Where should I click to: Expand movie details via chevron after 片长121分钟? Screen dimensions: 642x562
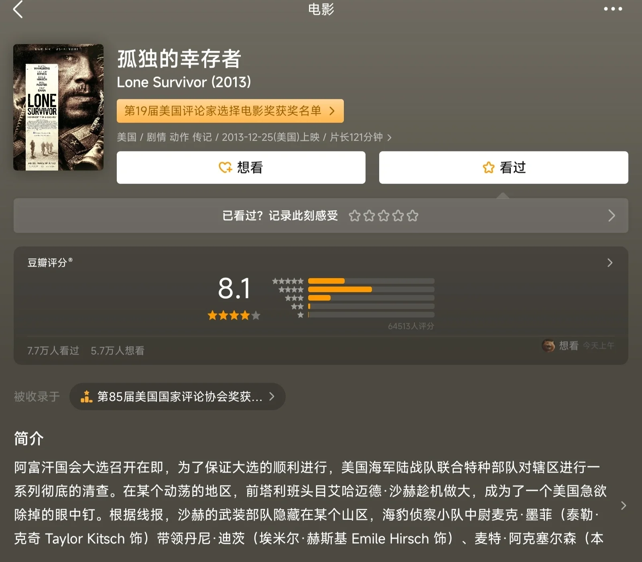[389, 138]
